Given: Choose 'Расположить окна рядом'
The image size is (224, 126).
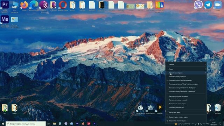Looking at the screenshot, I should (x=186, y=104).
